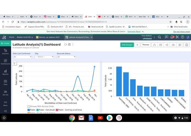Viewport: 191px width, 136px height.
Task: Close Latitude Analysis dashboard tab
Action: point(92,37)
